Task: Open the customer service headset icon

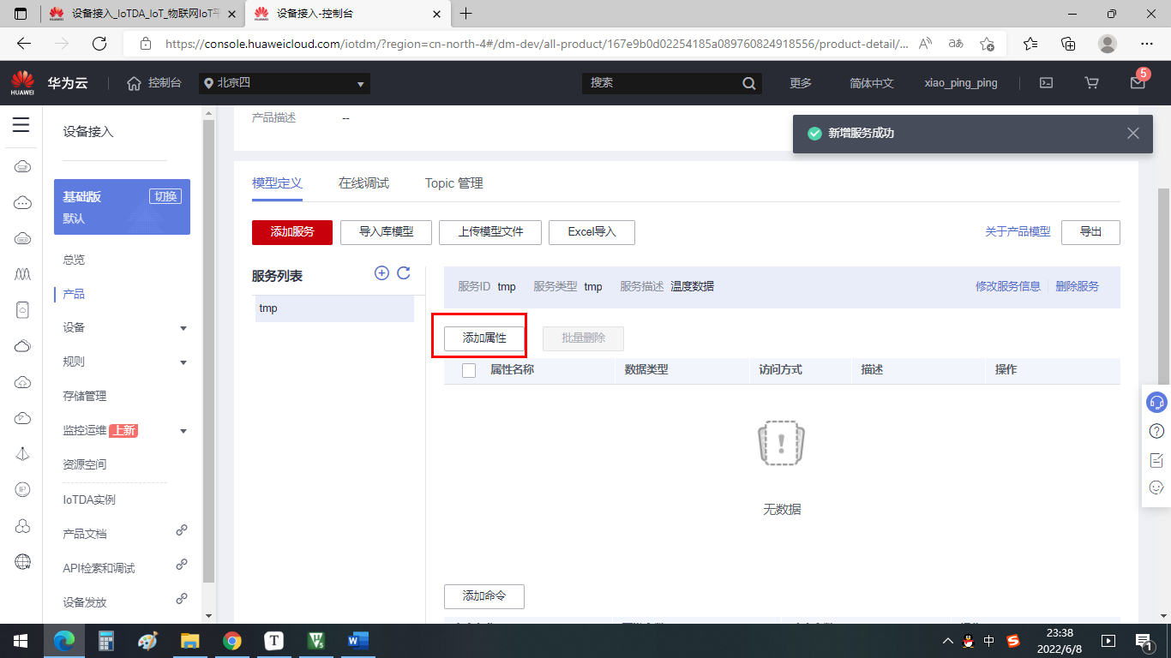Action: (1156, 402)
